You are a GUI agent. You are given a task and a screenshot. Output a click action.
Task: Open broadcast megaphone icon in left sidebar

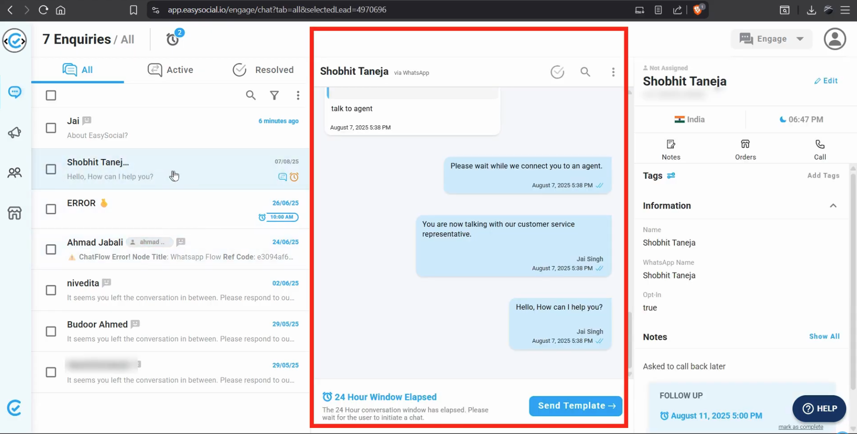pos(14,133)
